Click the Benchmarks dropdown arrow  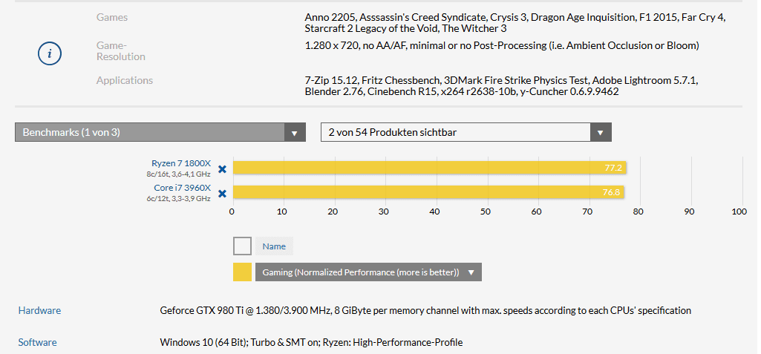point(294,133)
